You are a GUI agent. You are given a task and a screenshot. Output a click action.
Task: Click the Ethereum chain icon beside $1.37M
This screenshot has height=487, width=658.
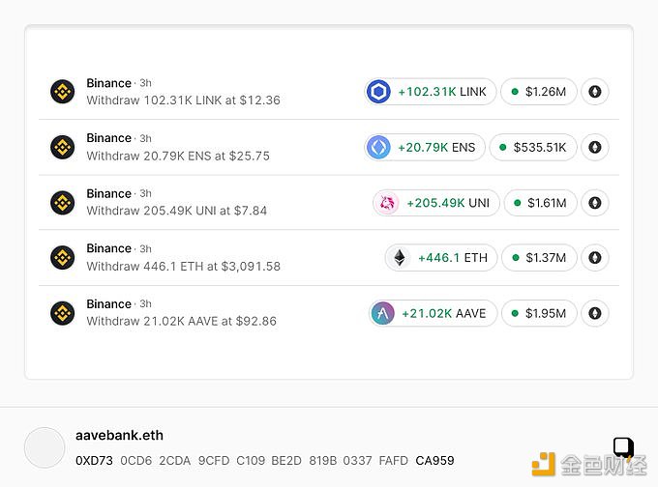click(595, 257)
